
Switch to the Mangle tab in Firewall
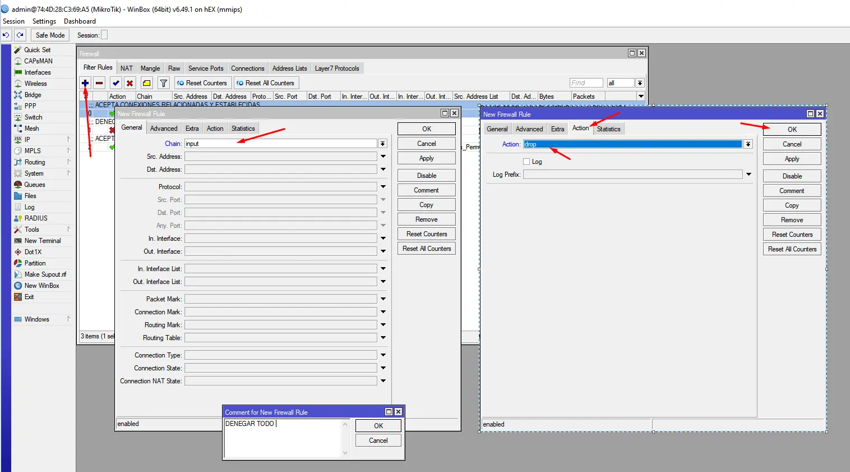point(150,68)
